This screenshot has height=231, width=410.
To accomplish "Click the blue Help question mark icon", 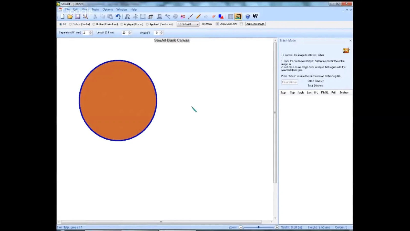I will tap(248, 16).
